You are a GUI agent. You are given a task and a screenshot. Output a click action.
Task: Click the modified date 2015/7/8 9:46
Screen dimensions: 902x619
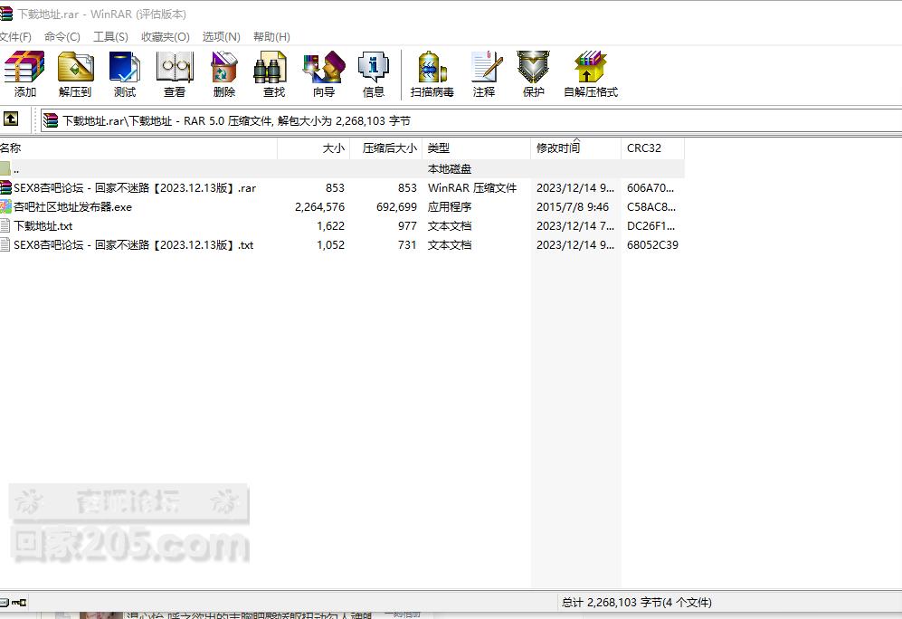(573, 206)
